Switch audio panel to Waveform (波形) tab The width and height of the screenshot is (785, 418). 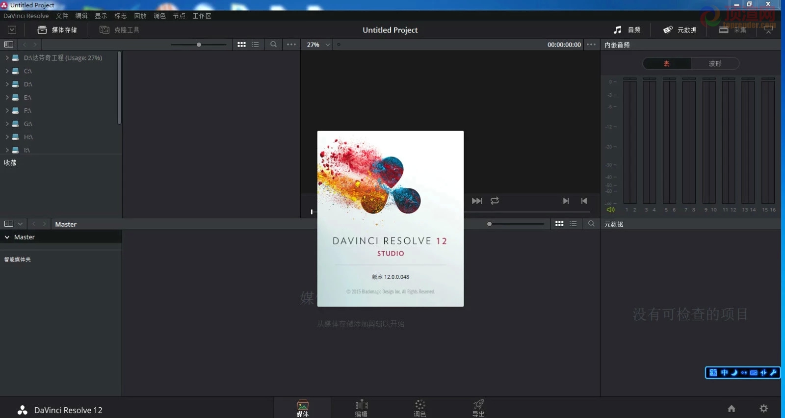(x=715, y=64)
